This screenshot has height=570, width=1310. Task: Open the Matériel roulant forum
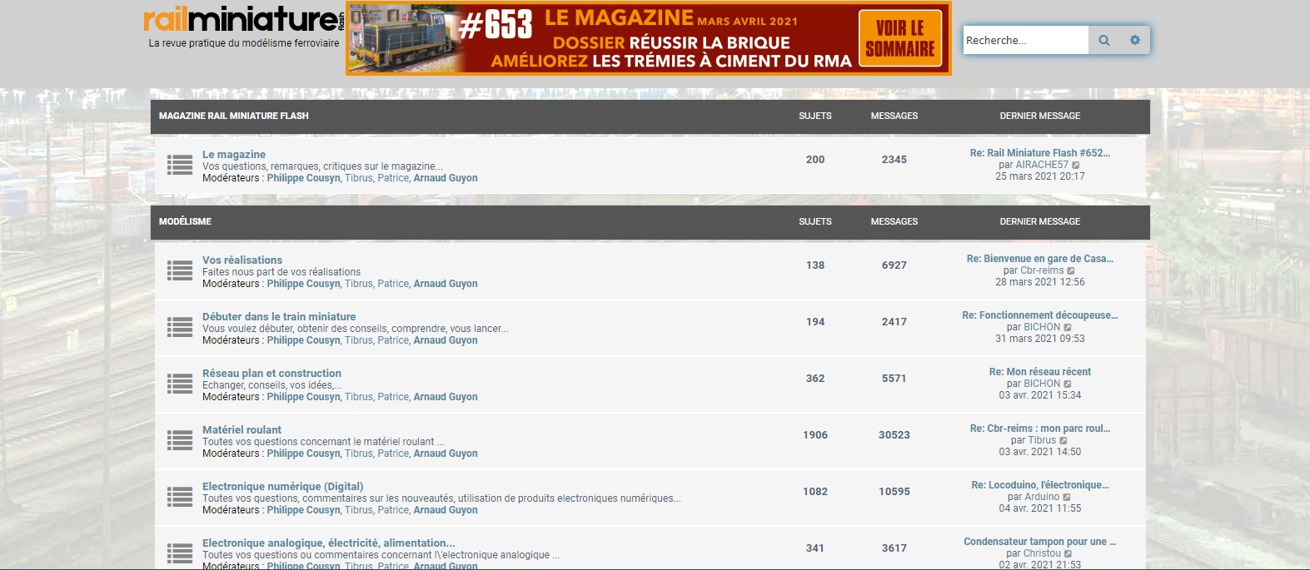pyautogui.click(x=242, y=430)
